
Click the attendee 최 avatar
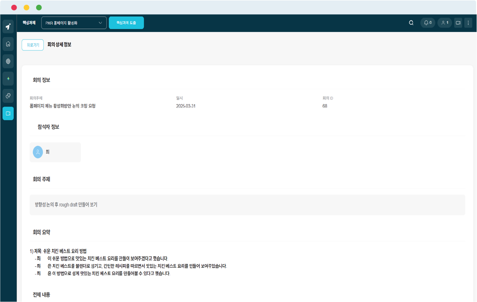tap(38, 152)
